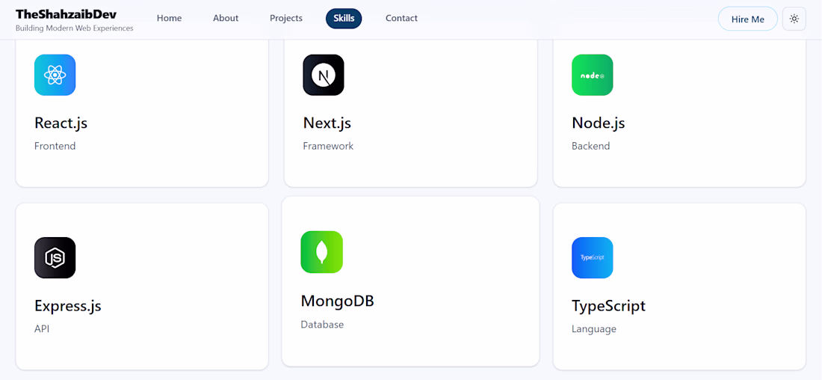Click the Next.js card title
The height and width of the screenshot is (380, 822).
coord(327,123)
